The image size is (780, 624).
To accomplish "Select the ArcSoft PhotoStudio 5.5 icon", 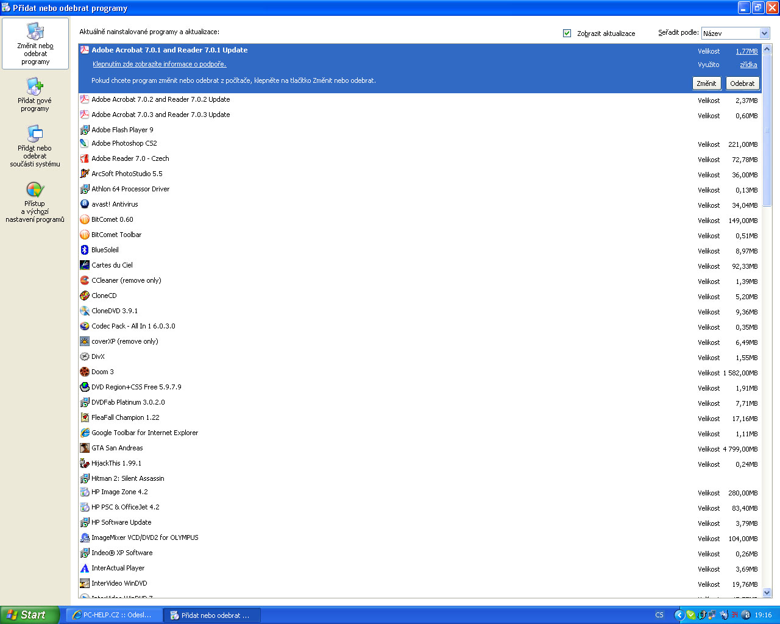I will point(85,174).
